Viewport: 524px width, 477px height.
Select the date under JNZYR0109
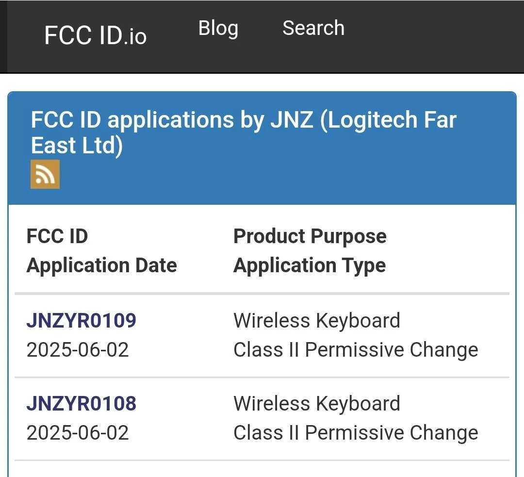coord(78,350)
